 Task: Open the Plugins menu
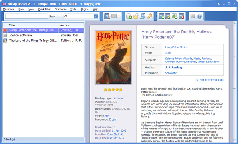click(x=84, y=9)
